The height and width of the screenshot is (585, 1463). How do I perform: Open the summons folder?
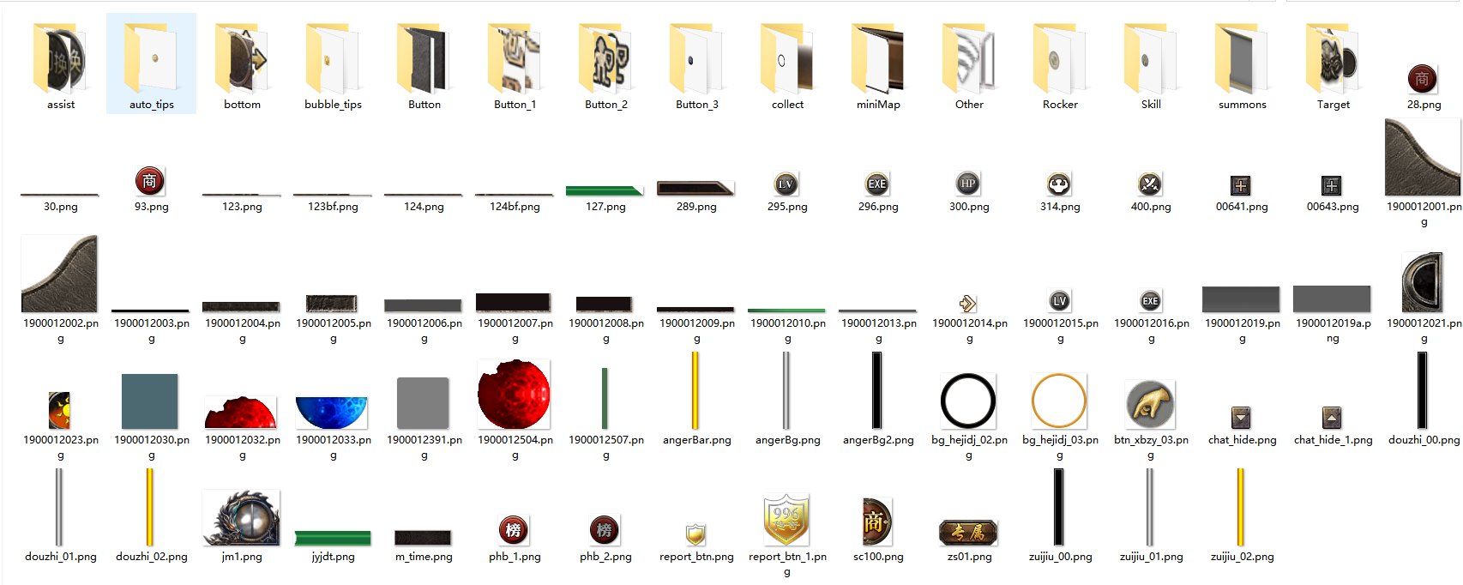(x=1242, y=58)
